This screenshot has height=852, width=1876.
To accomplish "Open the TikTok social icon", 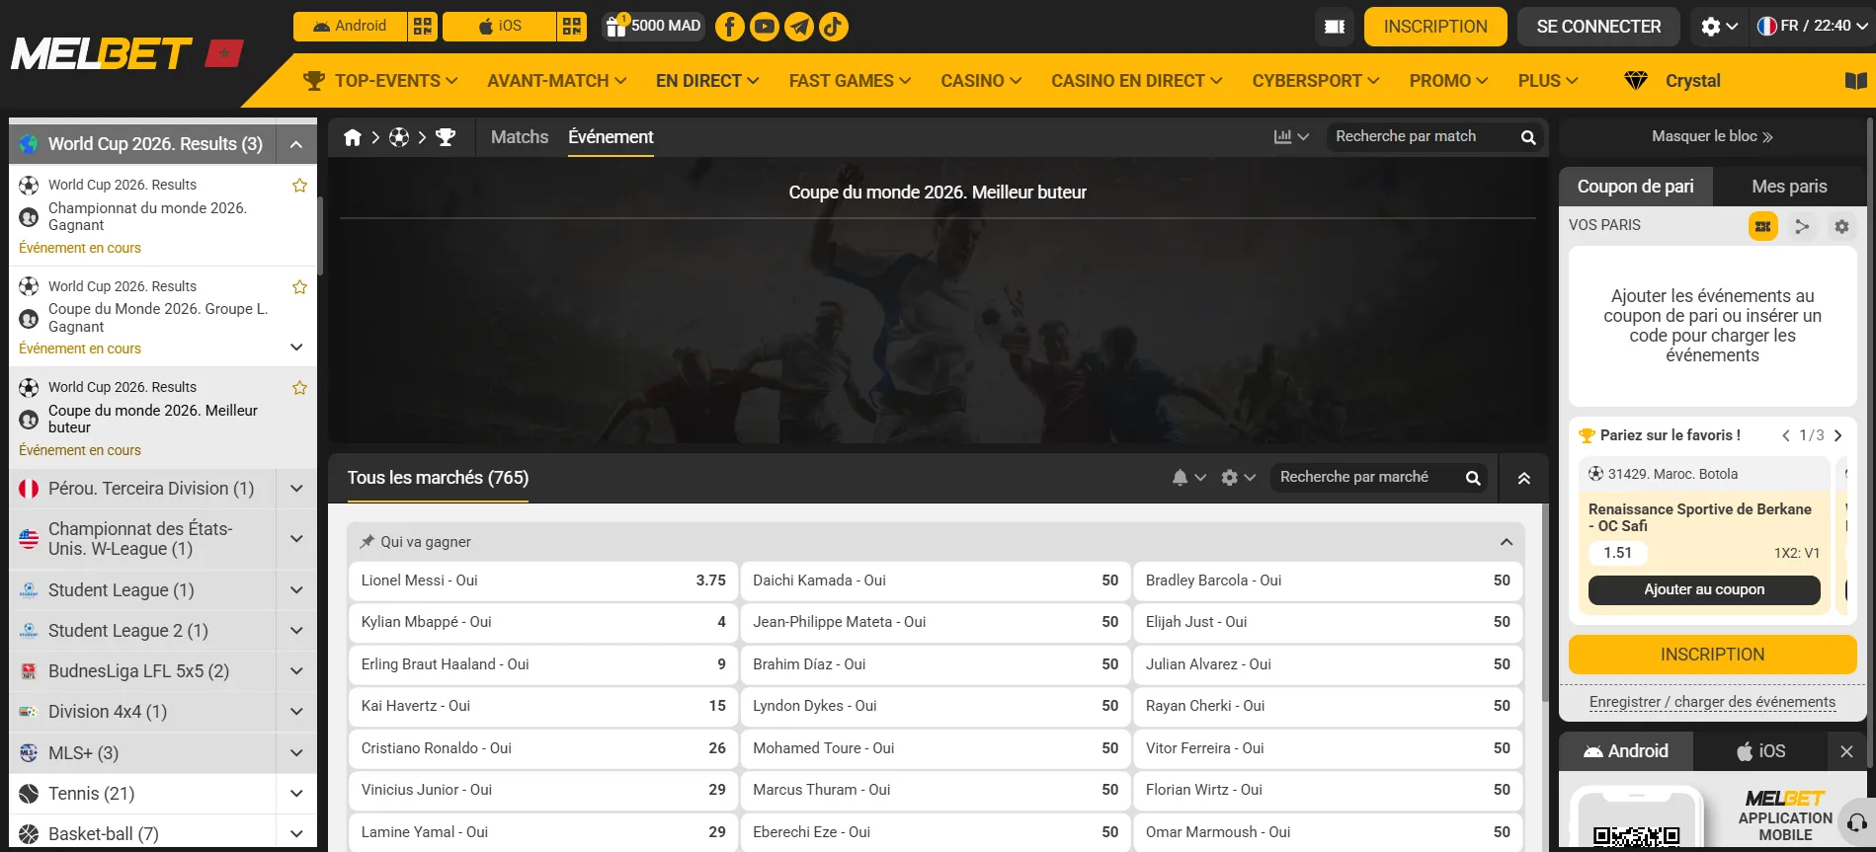I will (x=834, y=27).
